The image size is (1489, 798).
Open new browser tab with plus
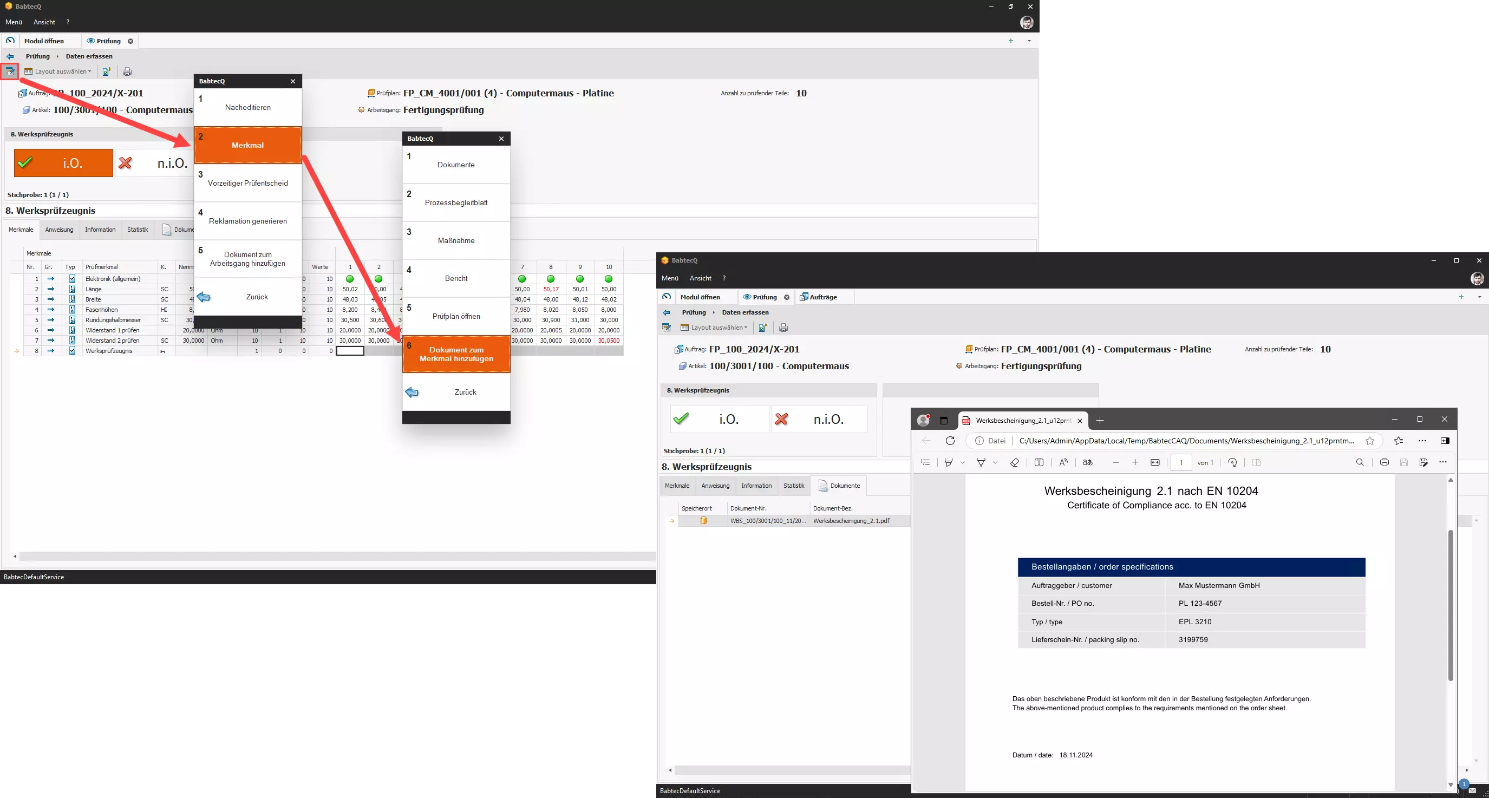pos(1100,421)
